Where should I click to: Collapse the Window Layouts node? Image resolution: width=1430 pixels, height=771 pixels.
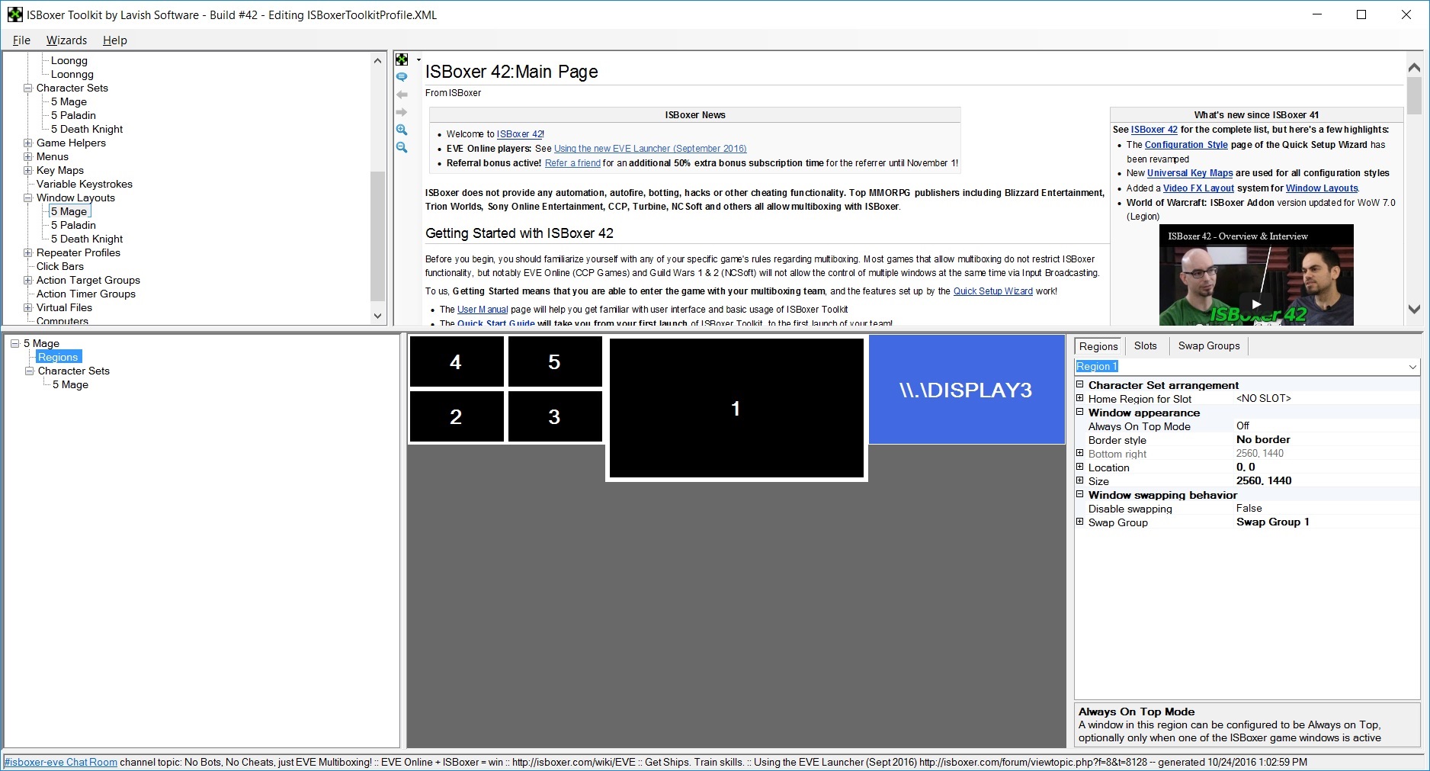coord(27,198)
